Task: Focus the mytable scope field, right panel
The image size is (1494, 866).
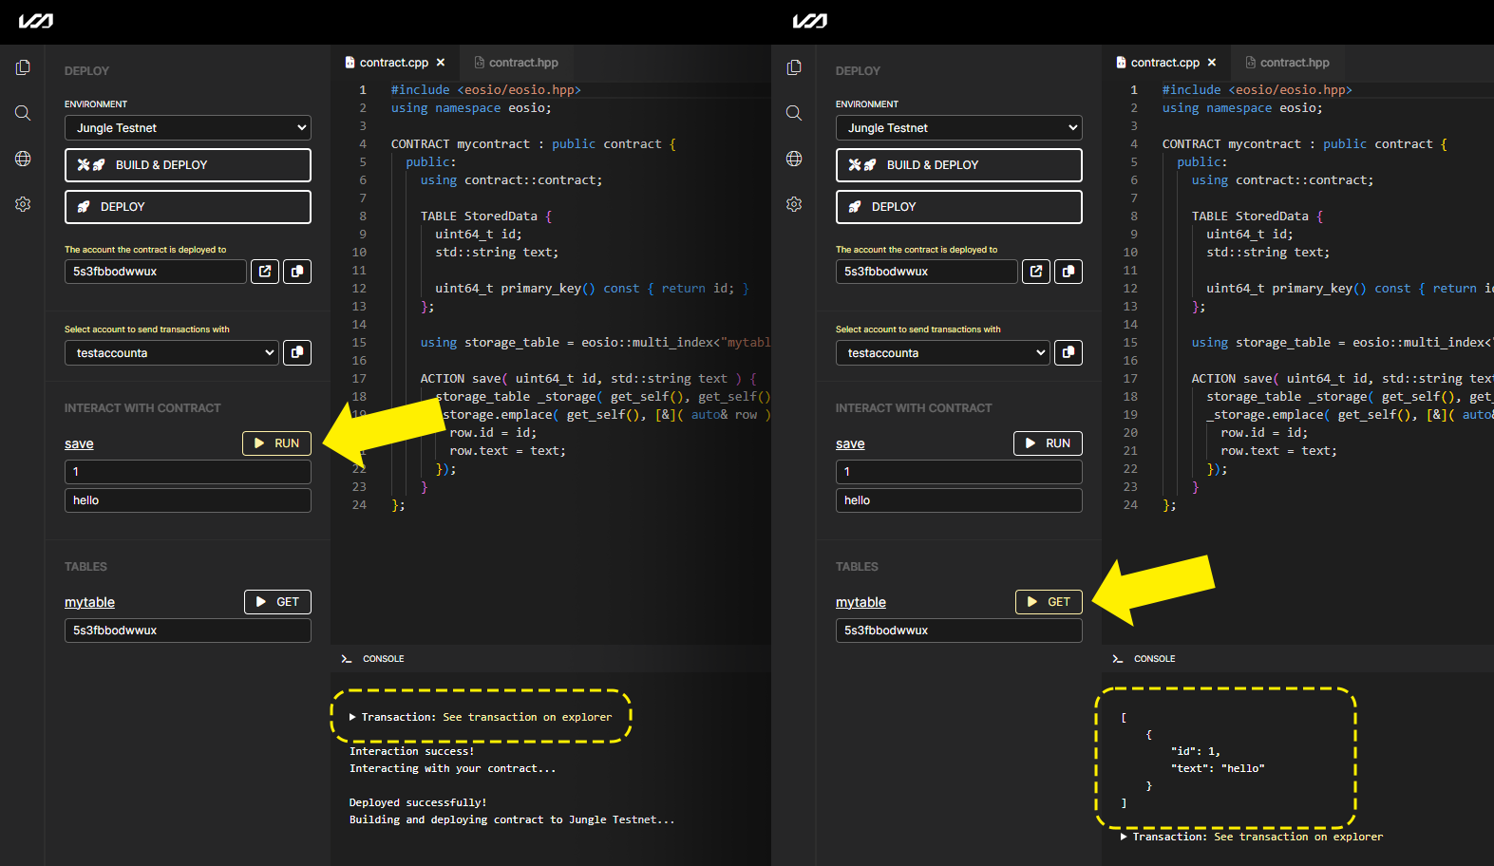Action: [x=959, y=631]
